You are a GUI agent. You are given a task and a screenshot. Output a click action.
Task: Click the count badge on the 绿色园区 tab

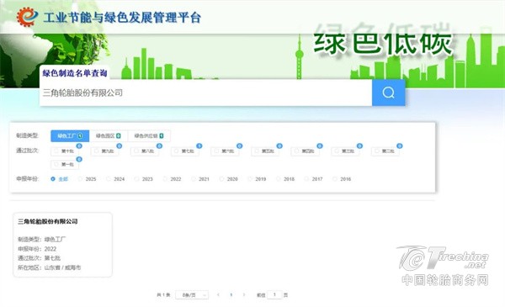click(119, 135)
